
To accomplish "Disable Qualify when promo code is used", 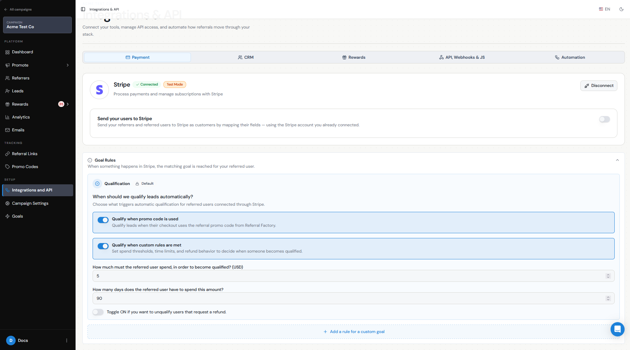I will (103, 220).
